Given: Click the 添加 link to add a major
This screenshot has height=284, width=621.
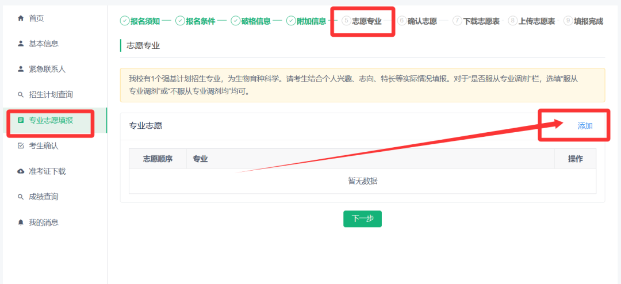Looking at the screenshot, I should pos(585,126).
